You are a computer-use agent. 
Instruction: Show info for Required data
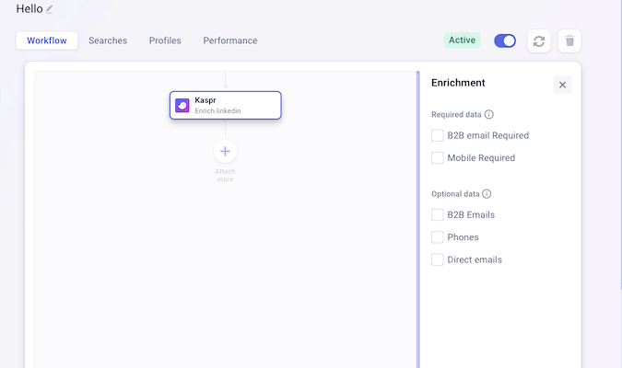tap(489, 115)
